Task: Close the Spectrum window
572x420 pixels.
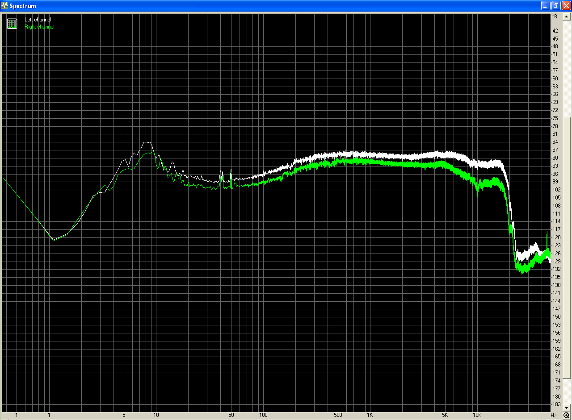Action: 566,5
